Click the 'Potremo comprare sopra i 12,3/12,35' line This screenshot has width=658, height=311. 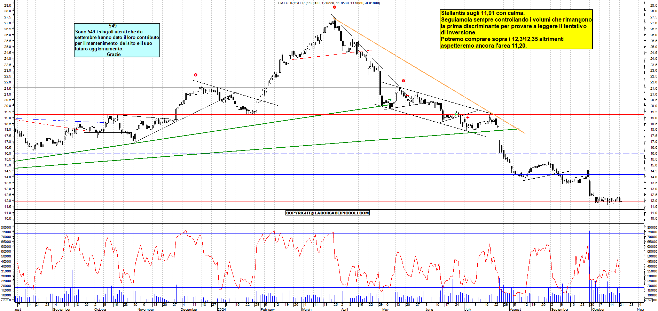pos(502,39)
